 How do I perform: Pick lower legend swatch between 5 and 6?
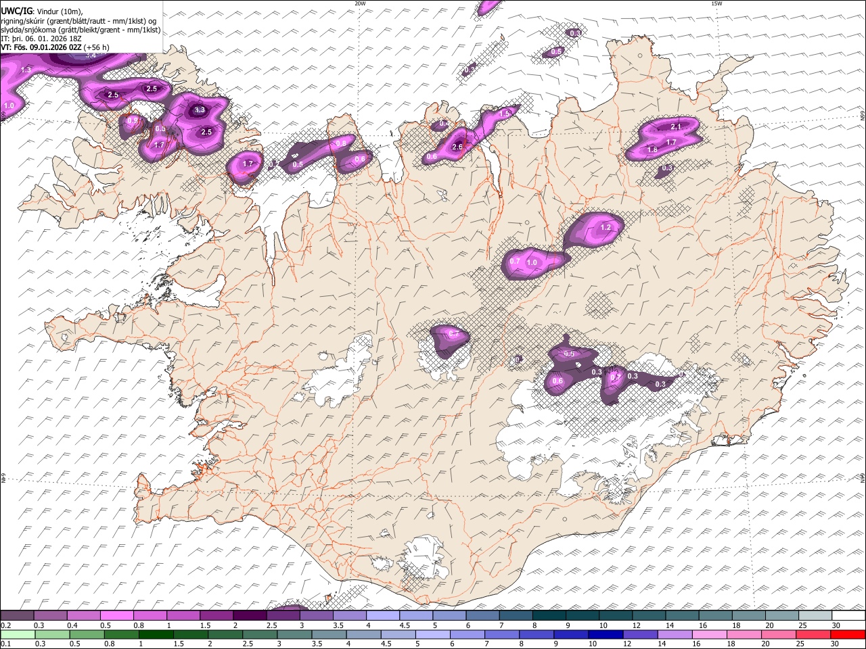coord(433,634)
